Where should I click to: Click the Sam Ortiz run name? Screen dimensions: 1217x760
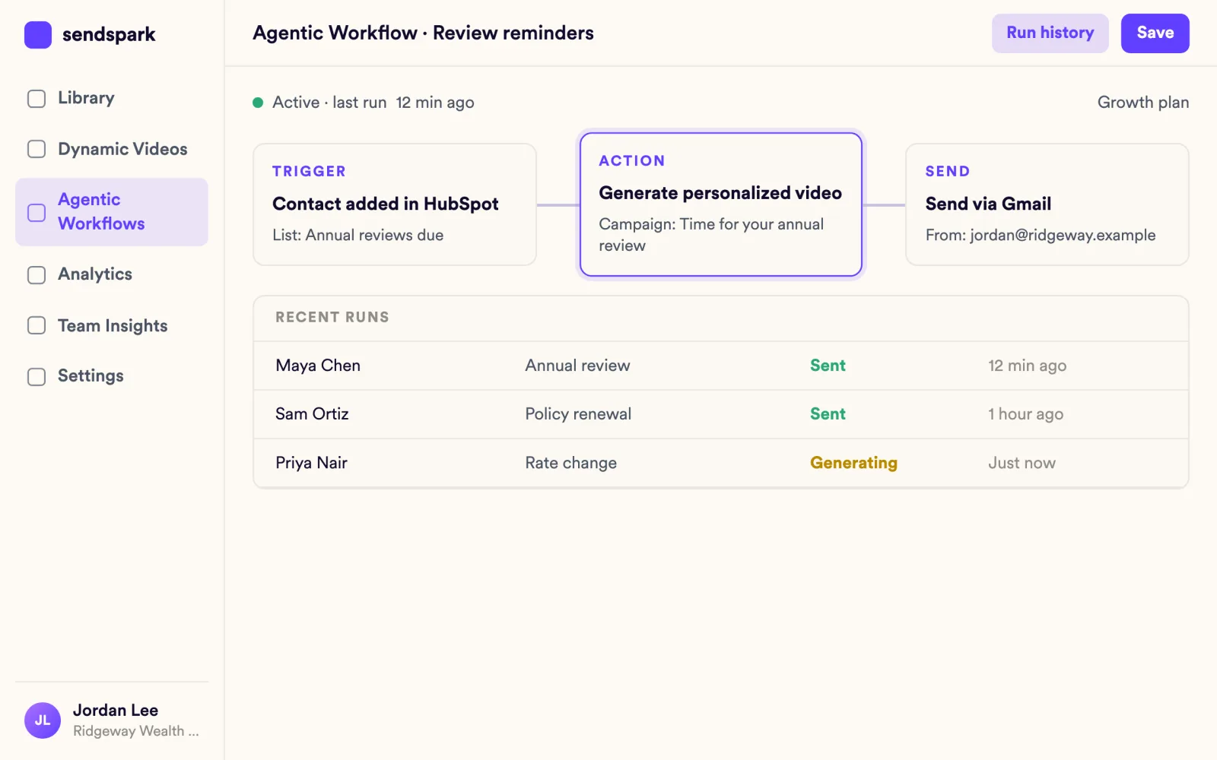pos(312,414)
